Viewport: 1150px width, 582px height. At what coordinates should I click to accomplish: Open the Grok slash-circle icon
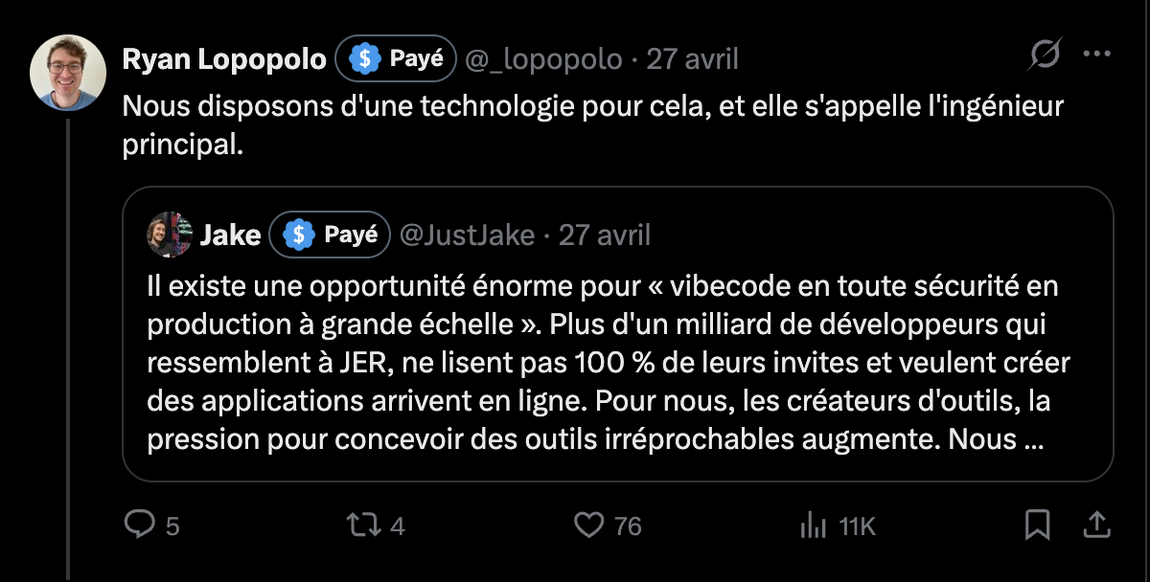pyautogui.click(x=1045, y=57)
